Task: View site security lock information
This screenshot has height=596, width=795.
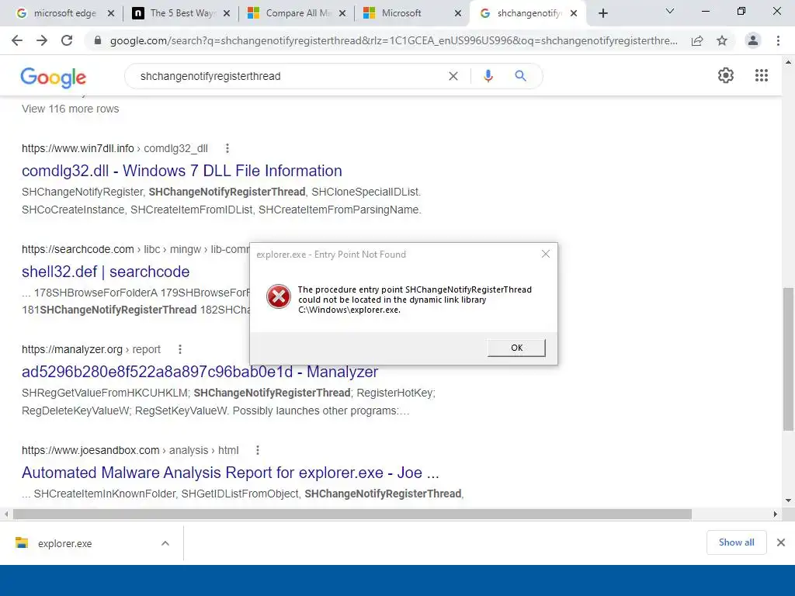Action: coord(98,40)
